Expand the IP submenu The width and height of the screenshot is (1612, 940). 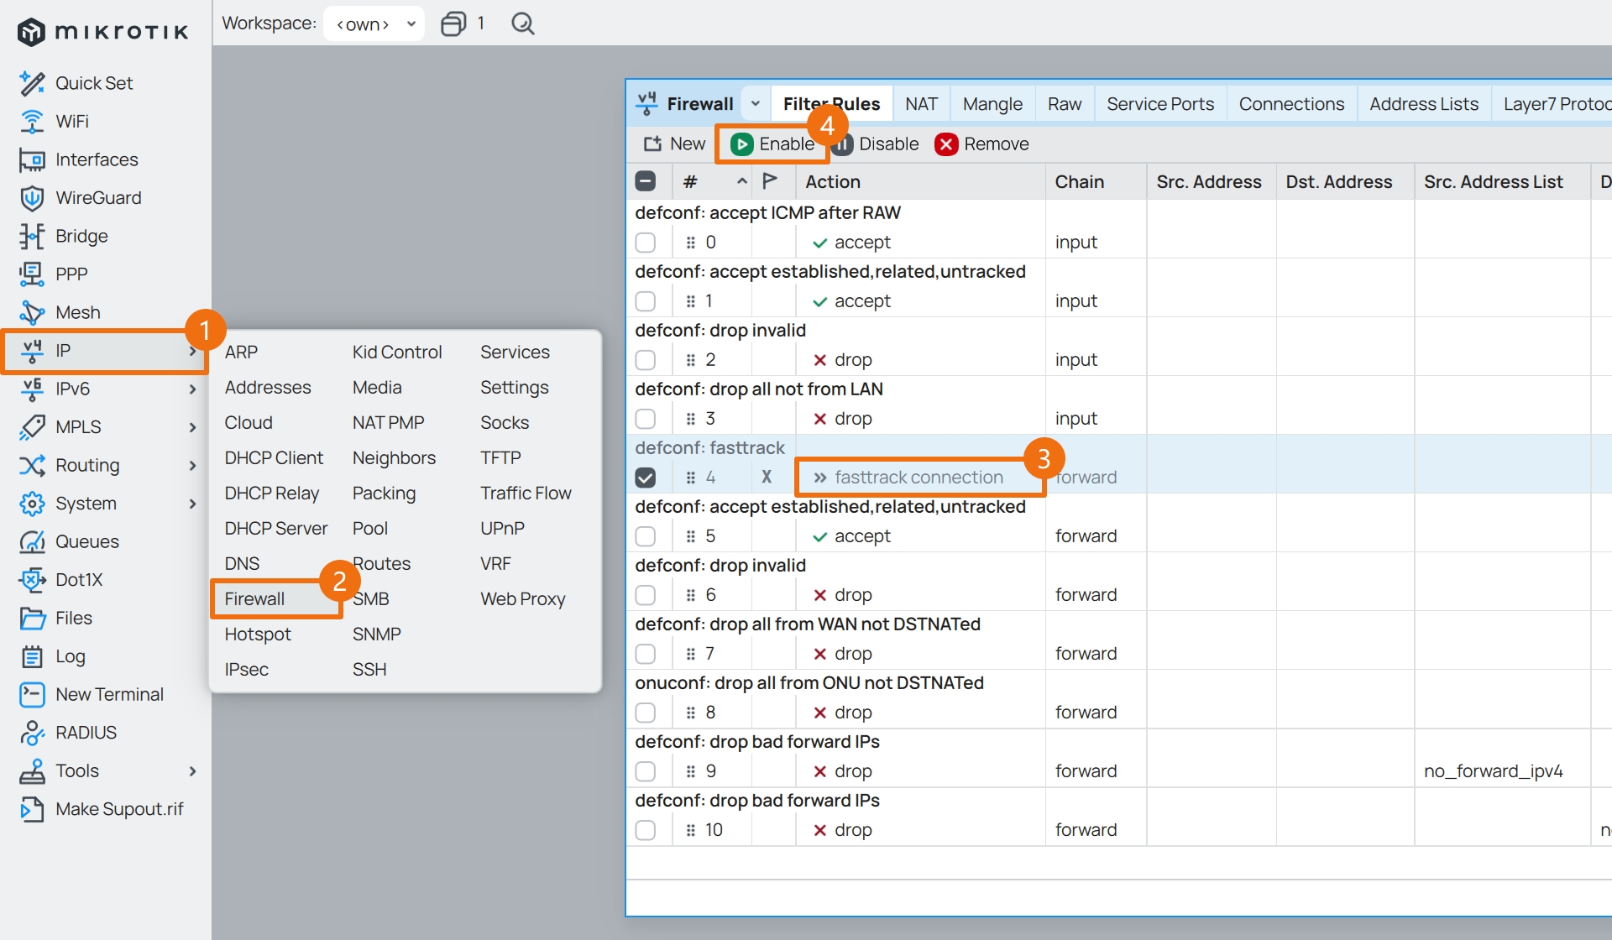click(x=193, y=351)
